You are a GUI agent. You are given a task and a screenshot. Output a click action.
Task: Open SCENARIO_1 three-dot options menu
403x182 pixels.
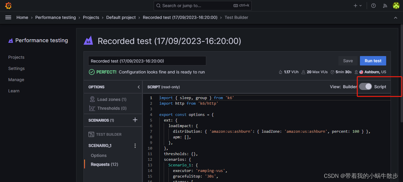tap(135, 146)
